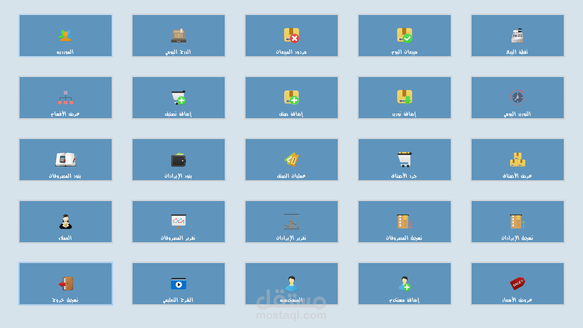This screenshot has width=583, height=328.
Task: Click the تقرير الإيرادات label text
Action: [x=291, y=238]
